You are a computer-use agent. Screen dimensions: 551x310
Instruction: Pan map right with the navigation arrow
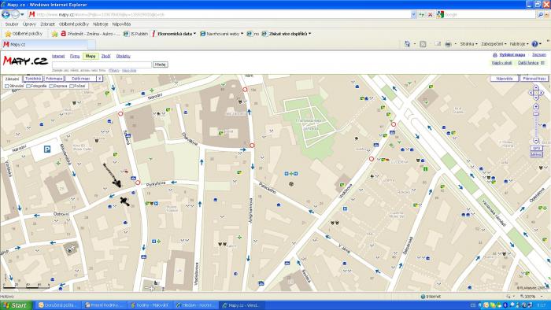point(542,93)
